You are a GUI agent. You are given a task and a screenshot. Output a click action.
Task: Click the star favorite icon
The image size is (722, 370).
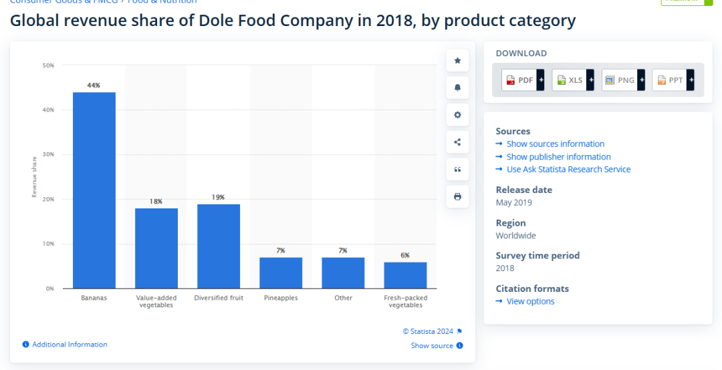(457, 61)
